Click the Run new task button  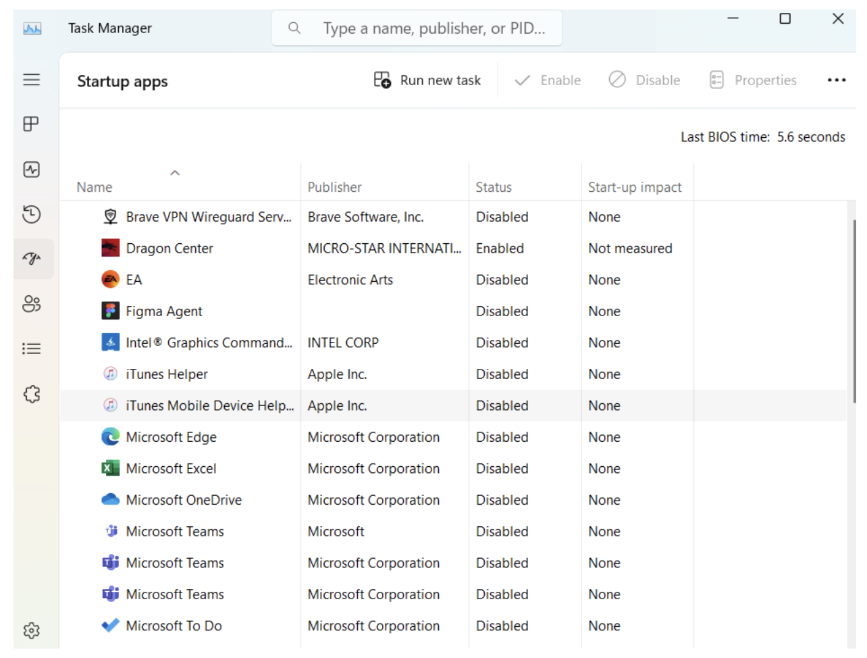point(427,80)
